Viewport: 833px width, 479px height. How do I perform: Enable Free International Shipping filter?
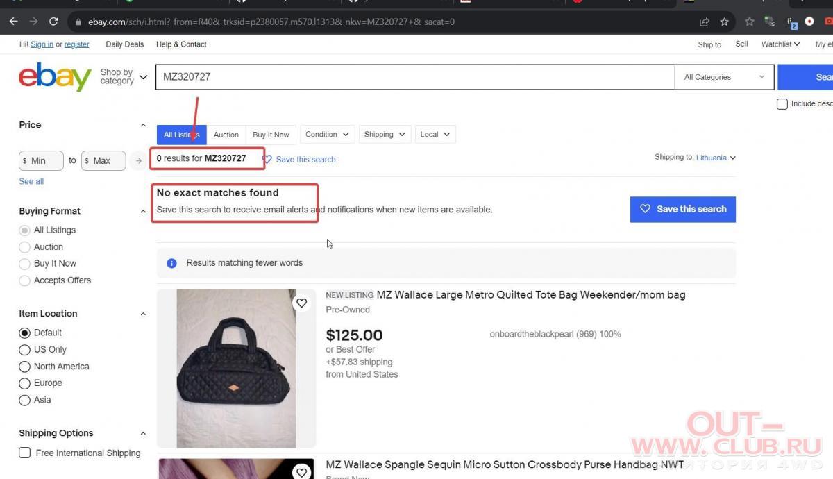[x=24, y=453]
